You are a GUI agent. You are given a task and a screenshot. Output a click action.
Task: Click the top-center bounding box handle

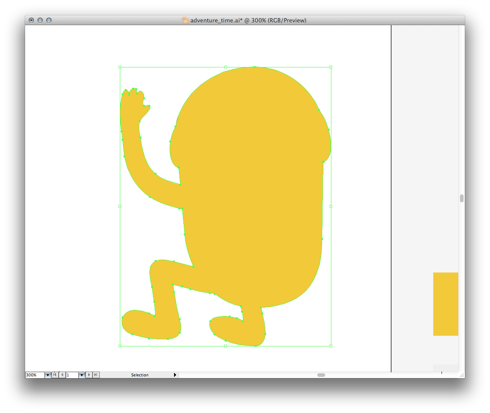point(226,67)
